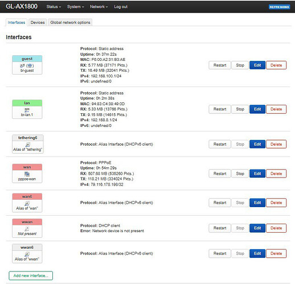Edit the wwan DHCP client interface
295x284 pixels.
point(257,228)
